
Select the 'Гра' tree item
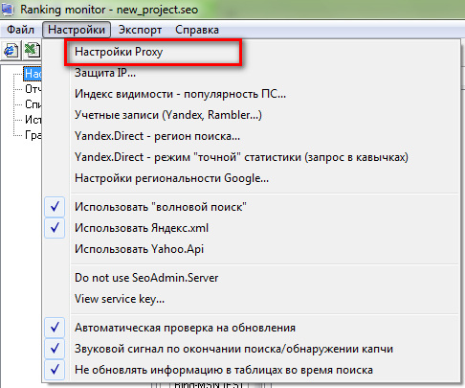[x=33, y=135]
